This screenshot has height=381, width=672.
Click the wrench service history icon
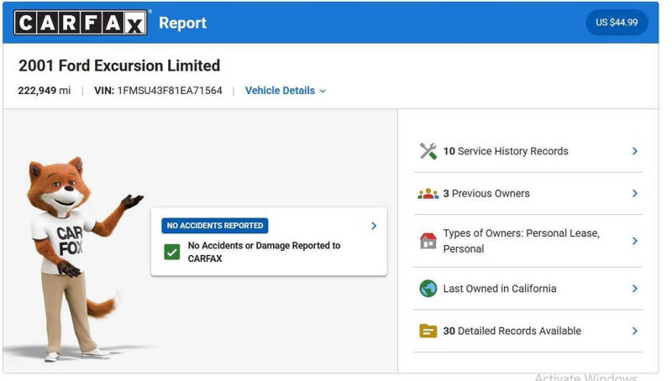pyautogui.click(x=428, y=151)
